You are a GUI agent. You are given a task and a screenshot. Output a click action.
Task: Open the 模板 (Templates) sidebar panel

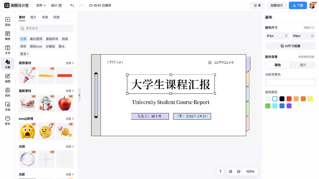coord(7,36)
